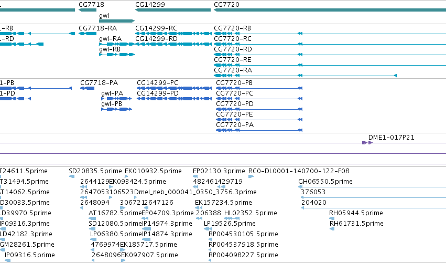Screen dimensions: 446x263
Task: Open EST IP14874.3prime
Action: coord(167,235)
